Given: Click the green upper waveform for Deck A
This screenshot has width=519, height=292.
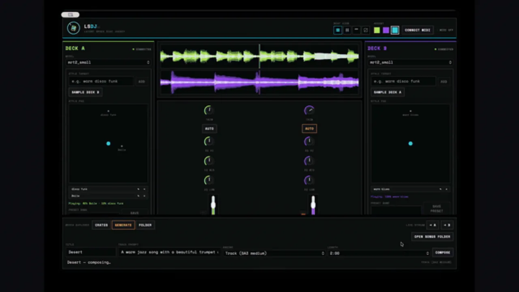Looking at the screenshot, I should coord(259,57).
